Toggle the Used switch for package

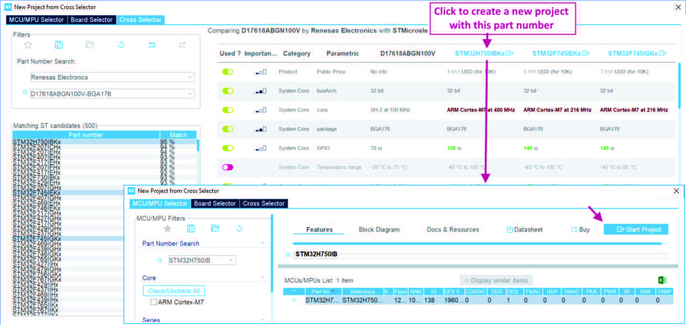(x=228, y=129)
